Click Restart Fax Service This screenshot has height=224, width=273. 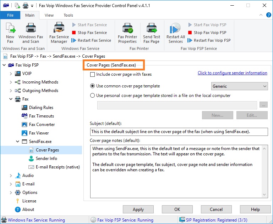(91, 40)
